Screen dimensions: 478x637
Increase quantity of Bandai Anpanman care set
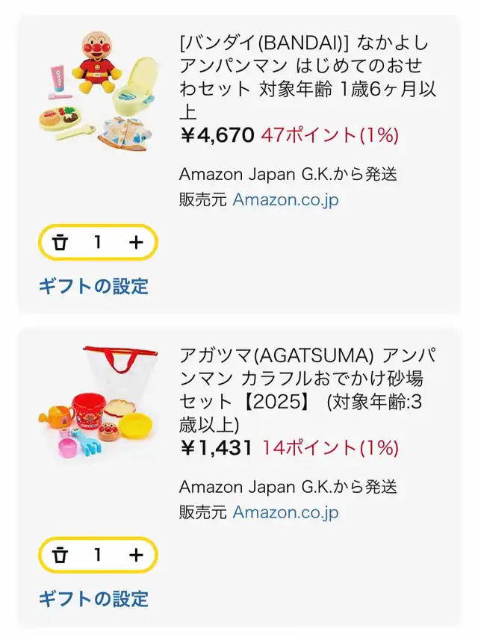click(136, 243)
